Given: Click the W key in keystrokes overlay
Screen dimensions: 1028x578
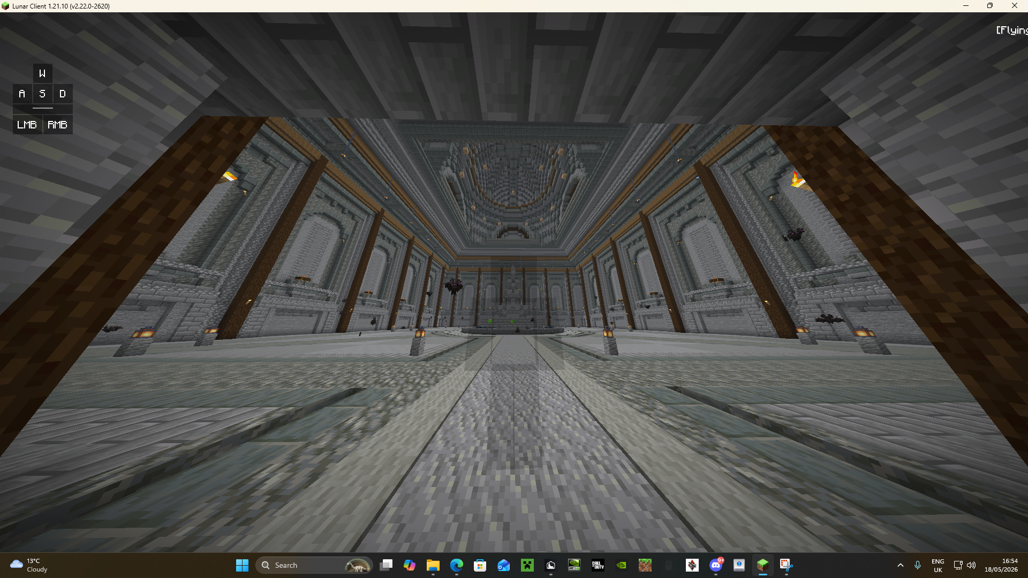Looking at the screenshot, I should tap(42, 73).
